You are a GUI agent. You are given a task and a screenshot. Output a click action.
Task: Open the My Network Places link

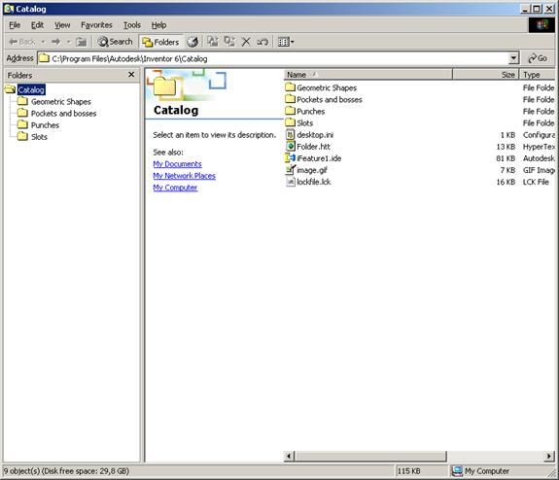tap(184, 176)
